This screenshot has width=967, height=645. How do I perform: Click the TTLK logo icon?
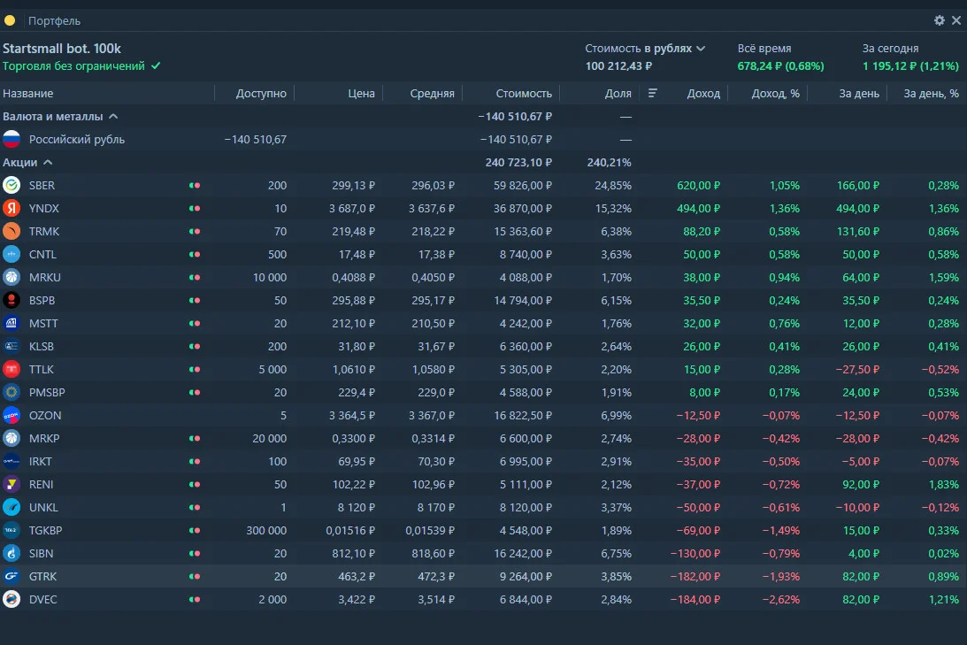12,369
